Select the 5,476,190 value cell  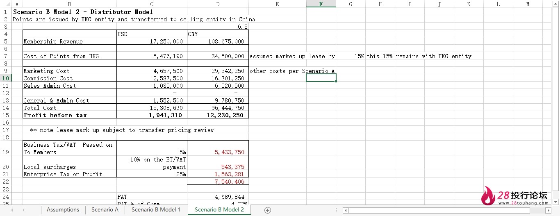(x=152, y=56)
